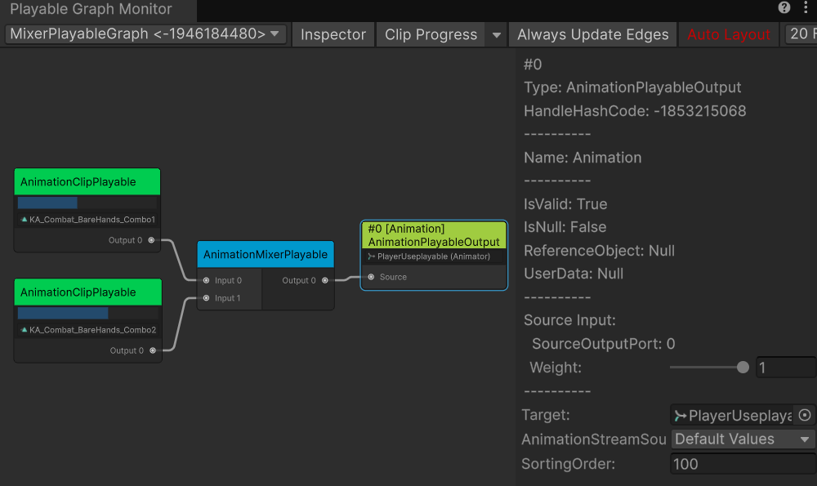
Task: Select the Playable Graph Monitor tab
Action: coord(91,10)
